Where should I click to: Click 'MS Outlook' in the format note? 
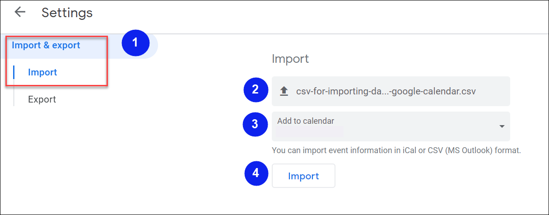[467, 150]
